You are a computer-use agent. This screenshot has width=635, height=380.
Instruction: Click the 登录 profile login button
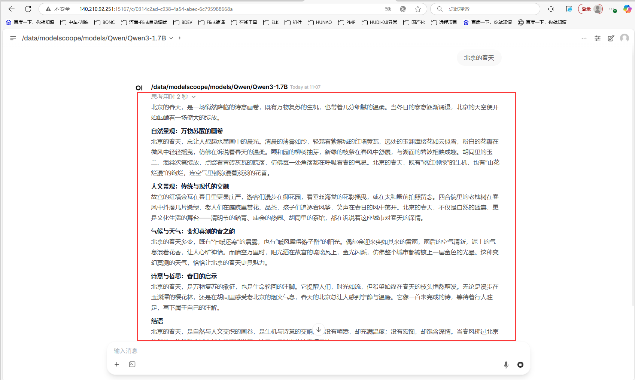pos(590,9)
